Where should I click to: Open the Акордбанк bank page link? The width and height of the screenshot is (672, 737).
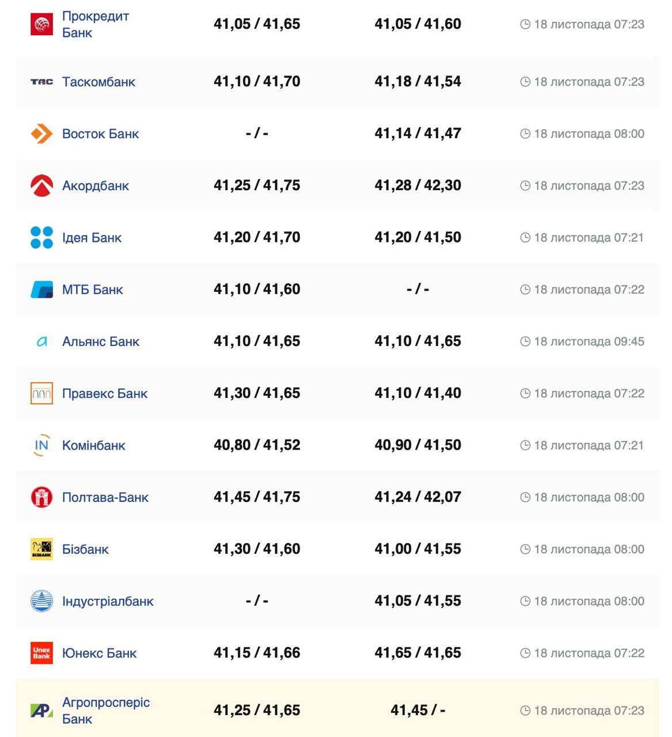pyautogui.click(x=96, y=185)
